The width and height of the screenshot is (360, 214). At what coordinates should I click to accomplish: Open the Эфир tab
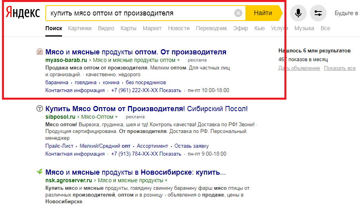[241, 29]
